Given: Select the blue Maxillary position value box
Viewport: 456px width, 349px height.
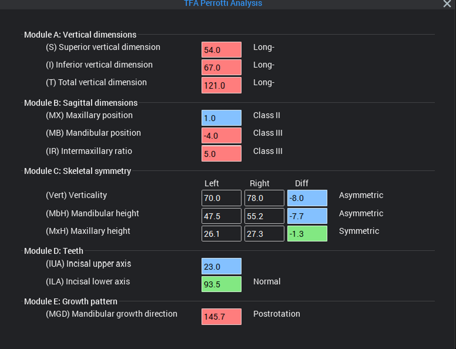Looking at the screenshot, I should point(221,118).
